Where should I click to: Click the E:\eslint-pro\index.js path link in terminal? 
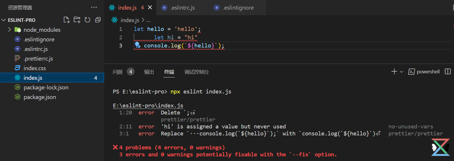148,106
